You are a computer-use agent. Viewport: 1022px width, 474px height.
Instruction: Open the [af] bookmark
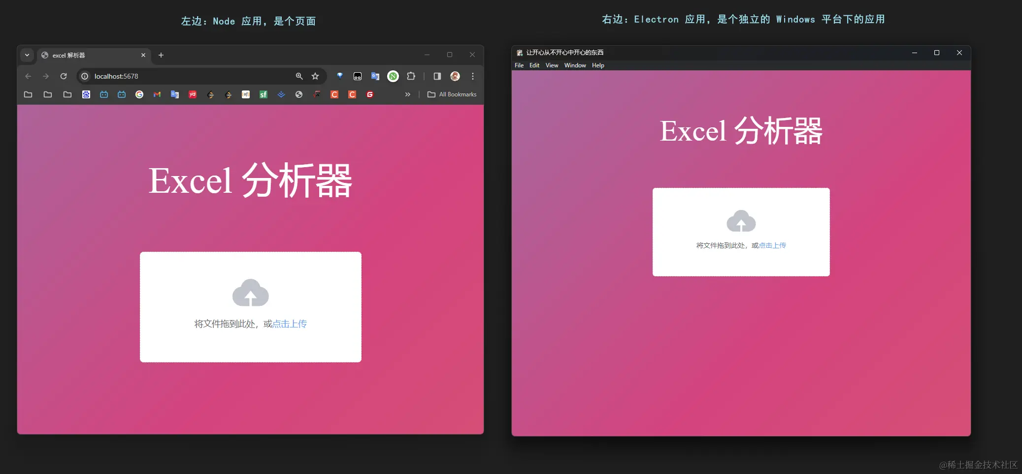(246, 94)
